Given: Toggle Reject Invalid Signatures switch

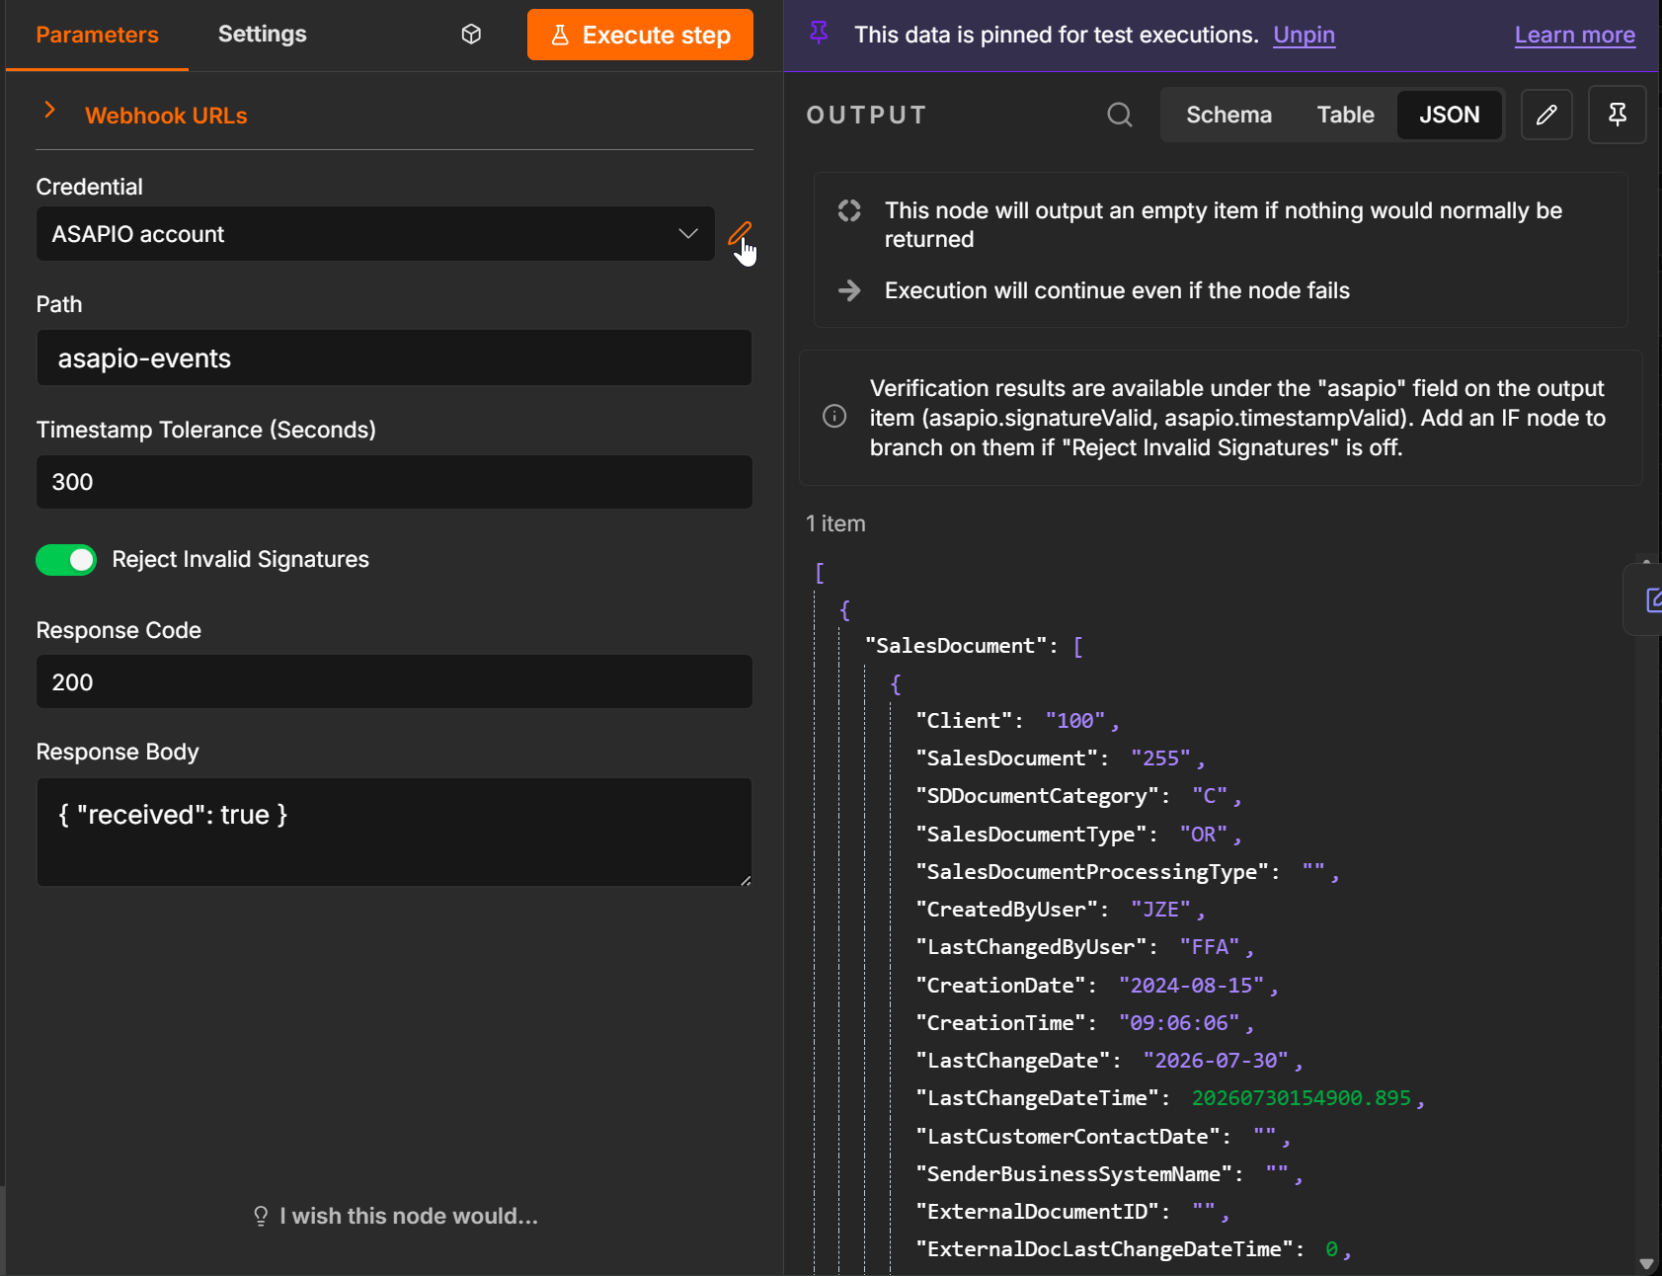Looking at the screenshot, I should coord(66,560).
